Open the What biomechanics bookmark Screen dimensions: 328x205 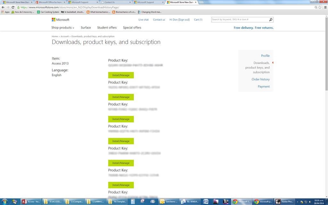[x=98, y=12]
